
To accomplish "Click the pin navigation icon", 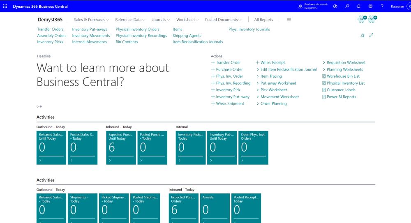I will point(362,35).
